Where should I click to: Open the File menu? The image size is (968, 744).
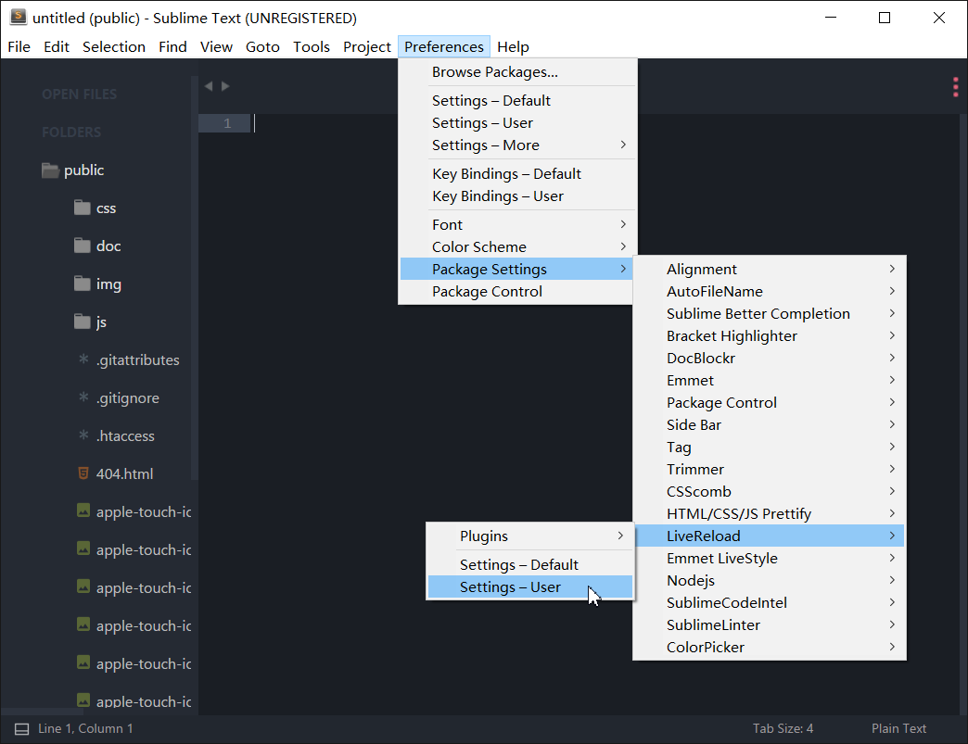click(x=19, y=47)
